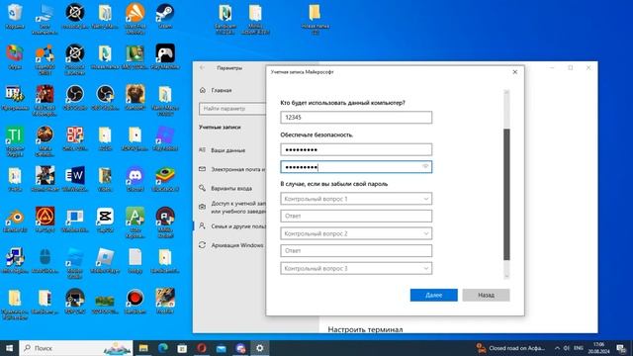Click the Учетные записи sidebar heading
Viewport: 633px width, 356px height.
tap(220, 128)
